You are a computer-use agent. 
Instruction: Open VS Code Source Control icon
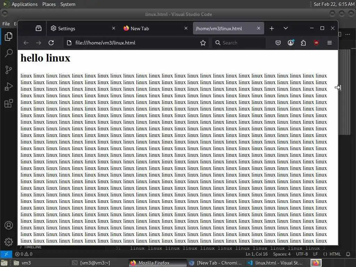(8, 70)
